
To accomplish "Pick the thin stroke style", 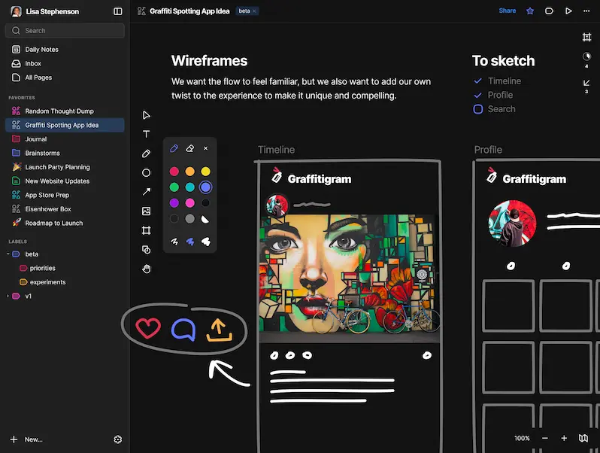I will point(174,242).
